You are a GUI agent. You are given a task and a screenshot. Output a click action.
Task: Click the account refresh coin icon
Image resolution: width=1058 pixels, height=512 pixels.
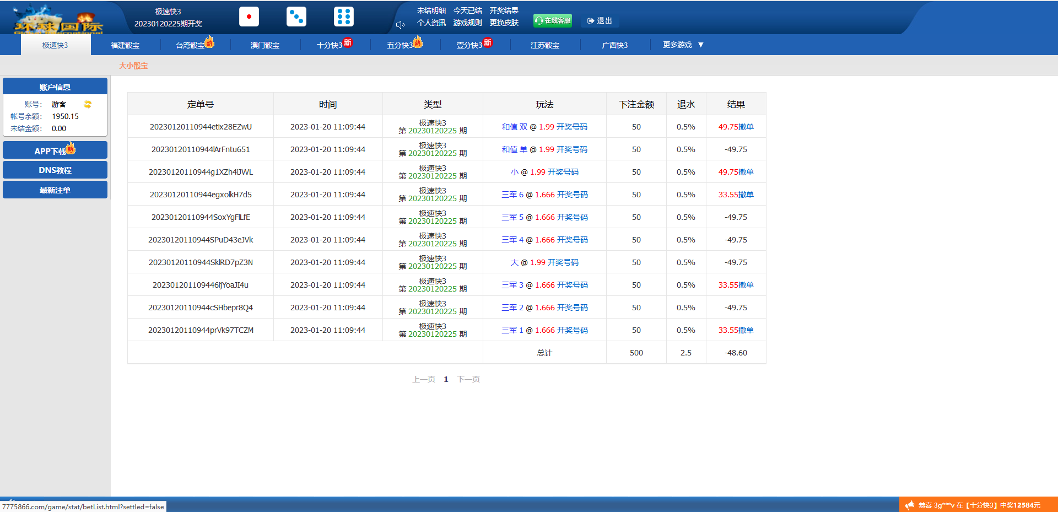point(88,104)
